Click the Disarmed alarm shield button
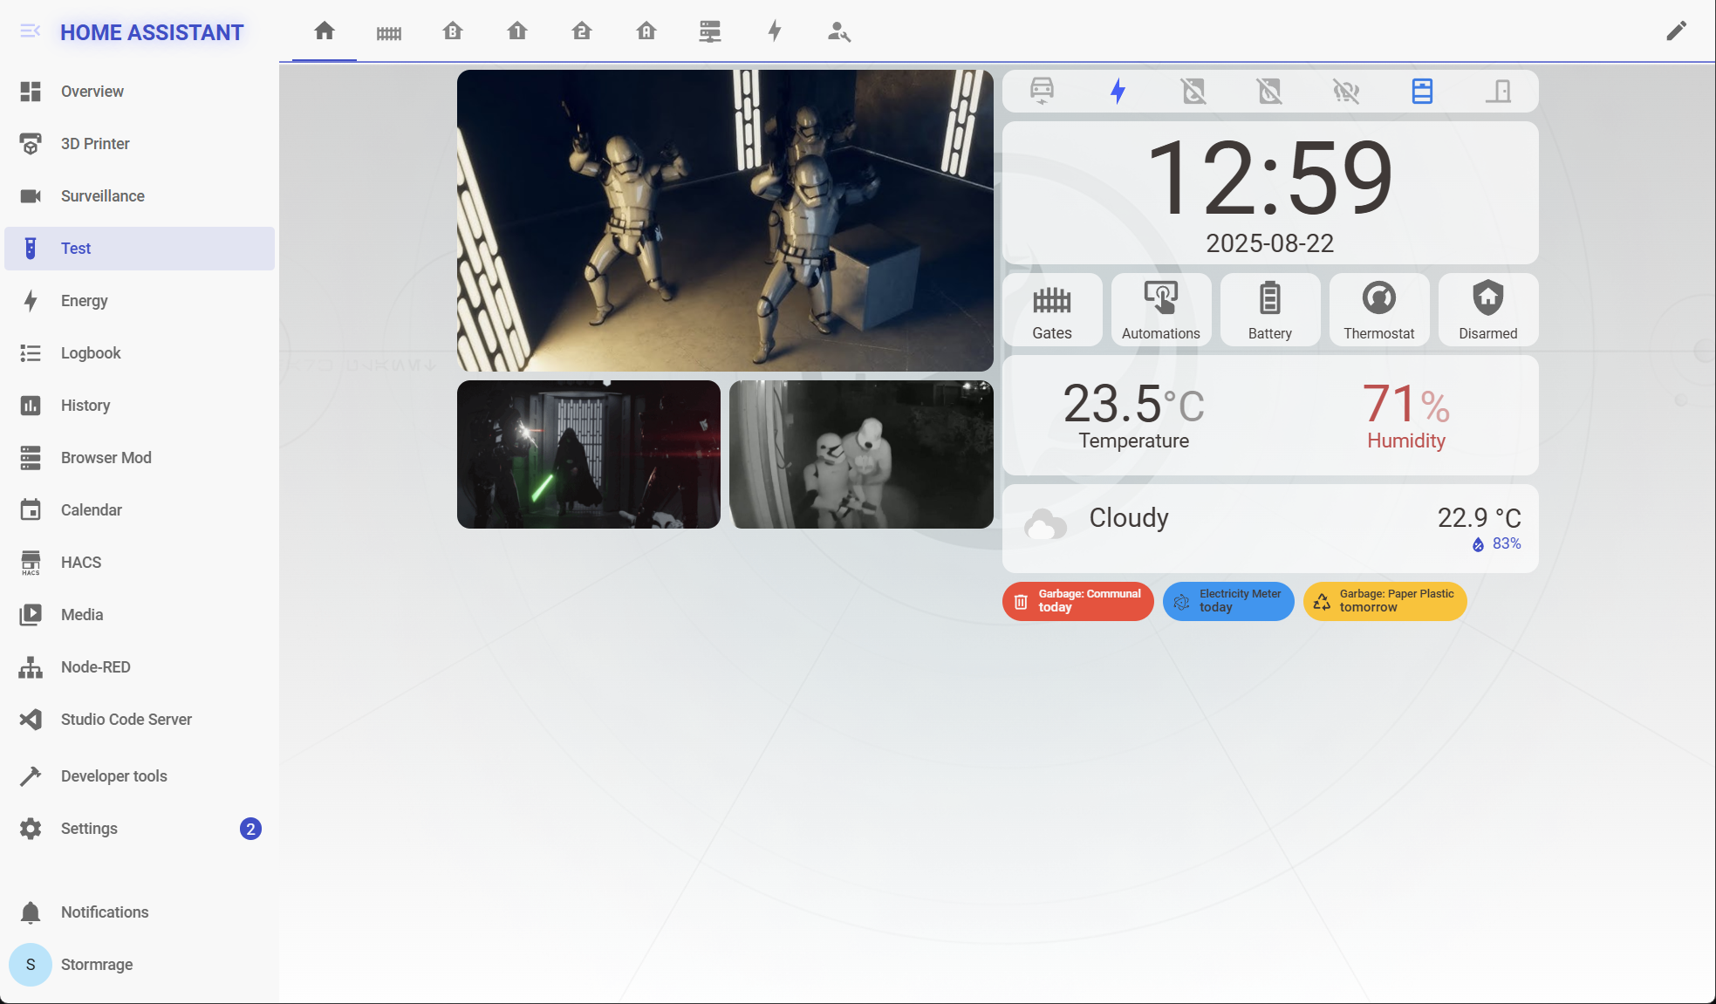The image size is (1716, 1004). (1488, 310)
